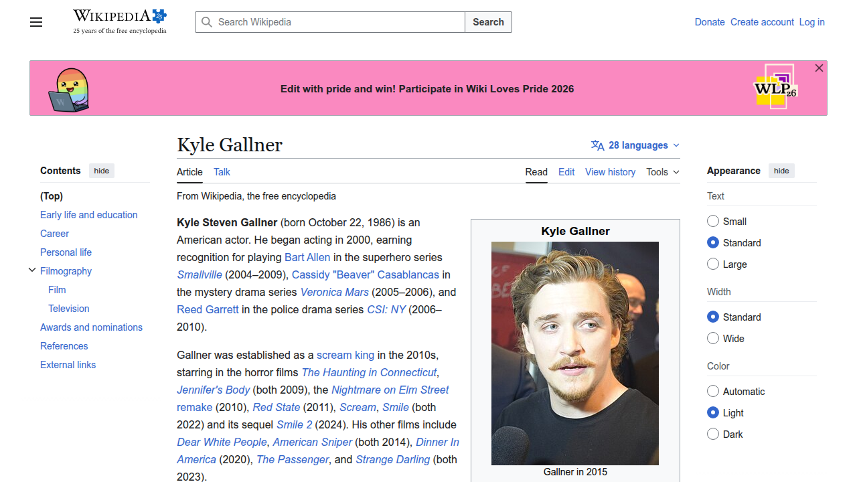857x482 pixels.
Task: Click the rainbow mascot banner image
Action: tap(69, 90)
